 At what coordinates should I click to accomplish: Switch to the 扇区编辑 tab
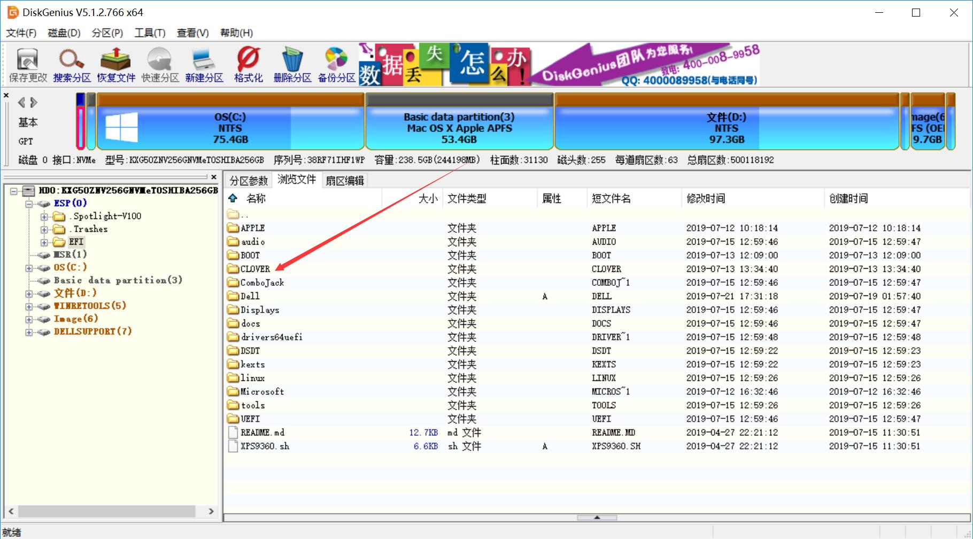click(345, 180)
